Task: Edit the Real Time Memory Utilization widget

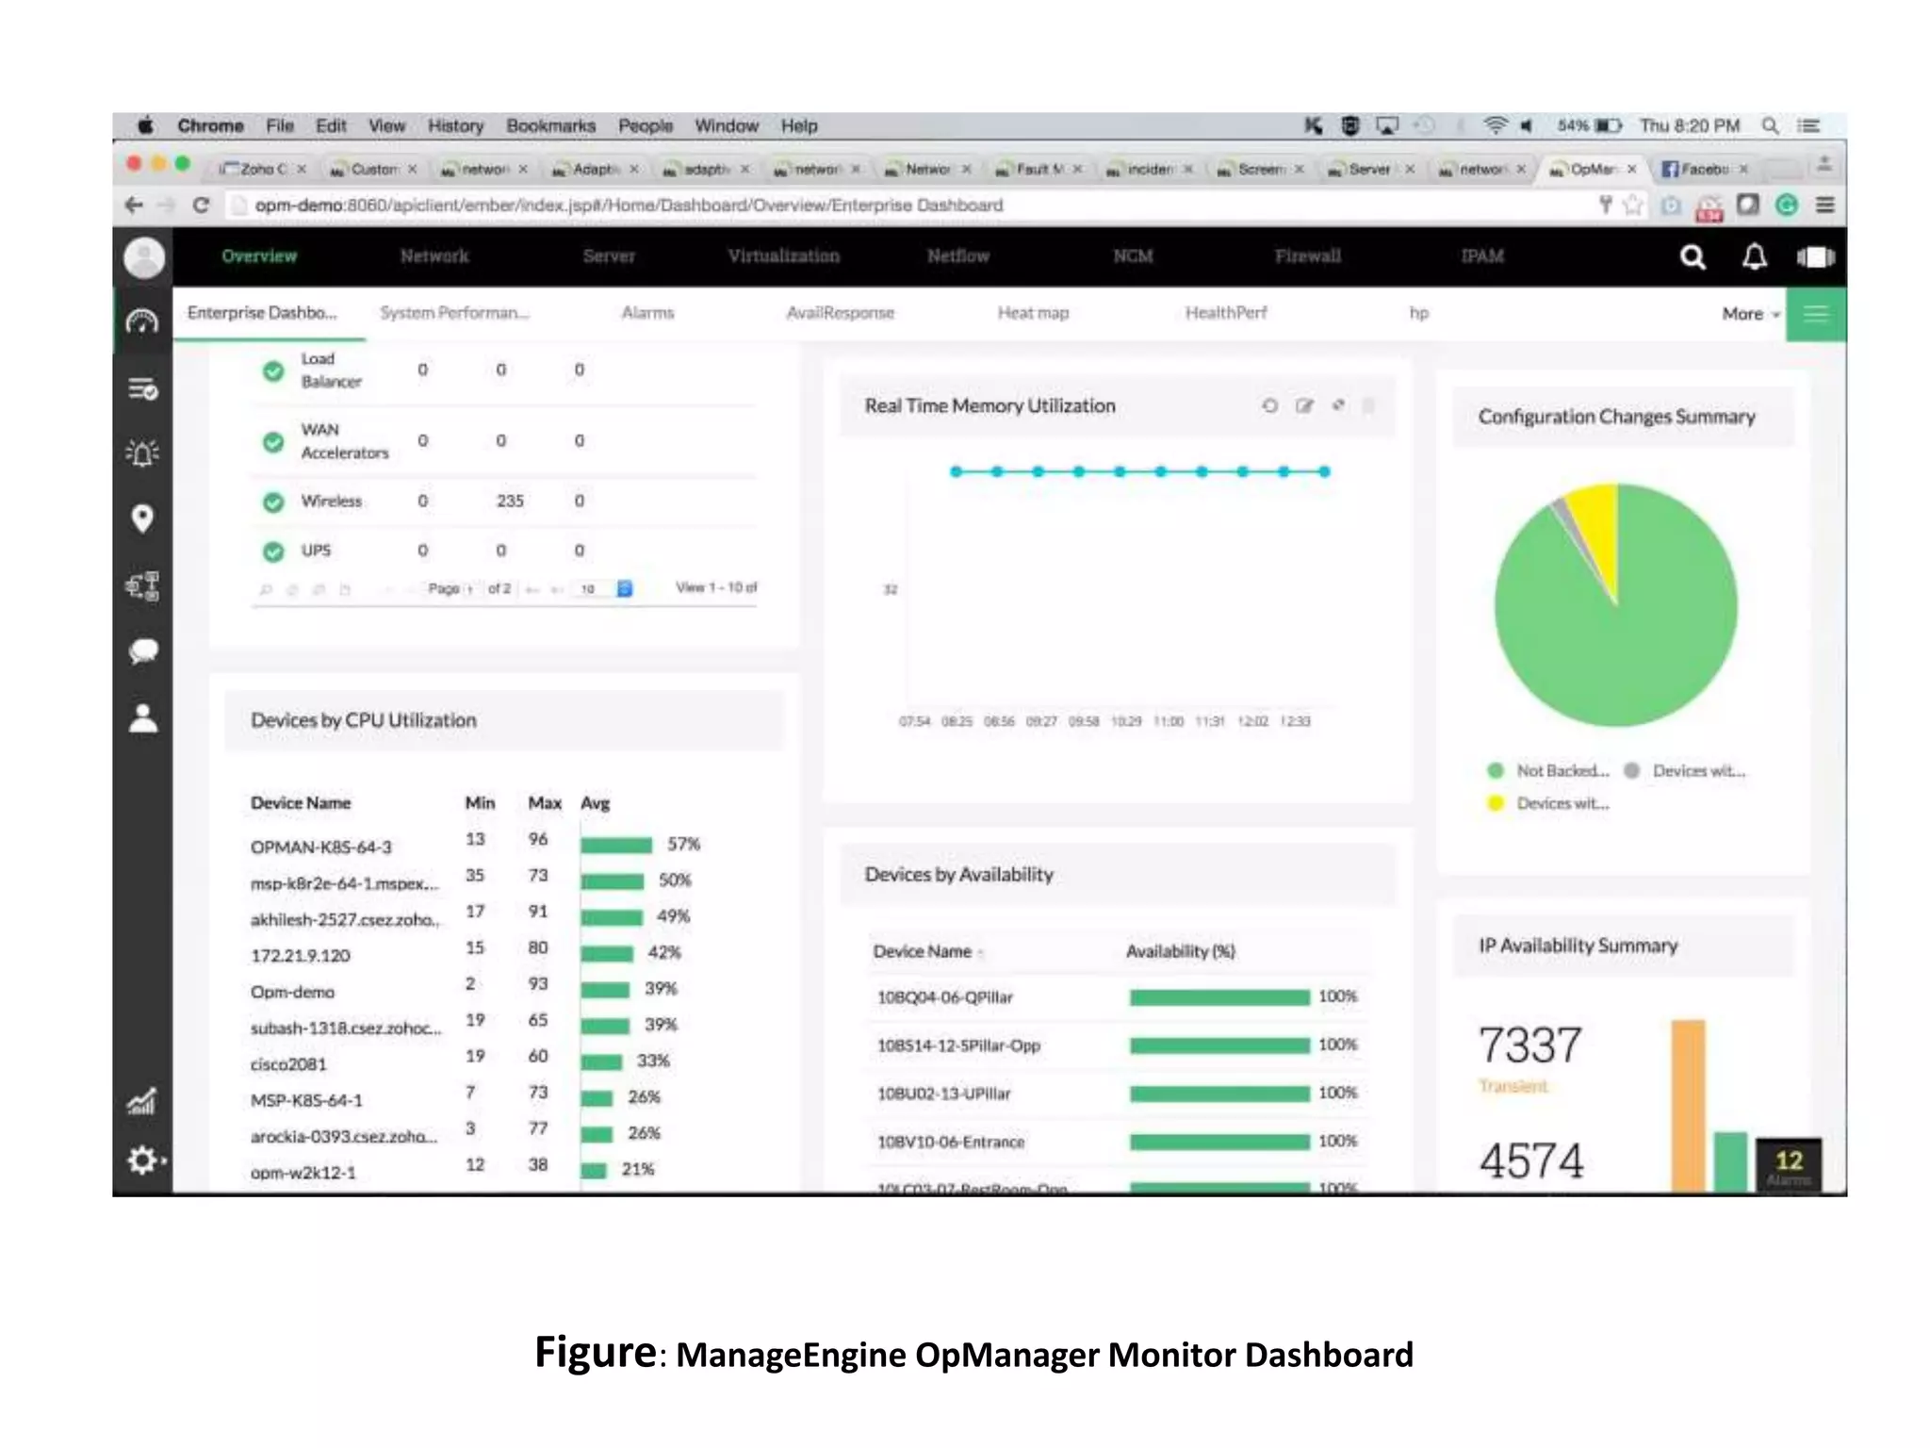Action: pos(1304,405)
